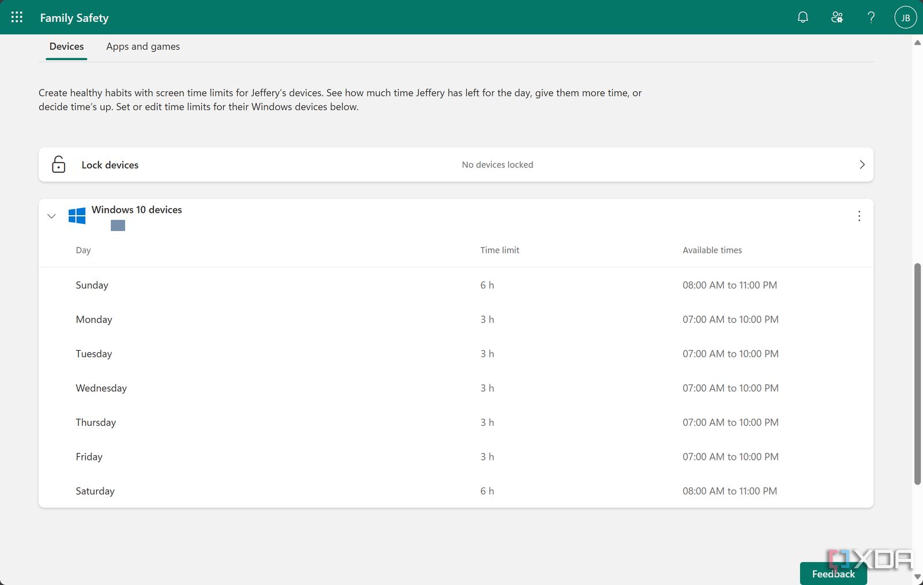Click the help question mark icon
Viewport: 923px width, 585px height.
click(871, 17)
